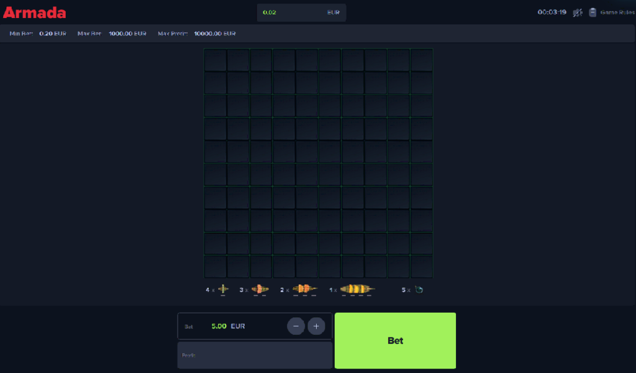The height and width of the screenshot is (373, 636).
Task: Decrease bet with minus button
Action: click(x=296, y=326)
